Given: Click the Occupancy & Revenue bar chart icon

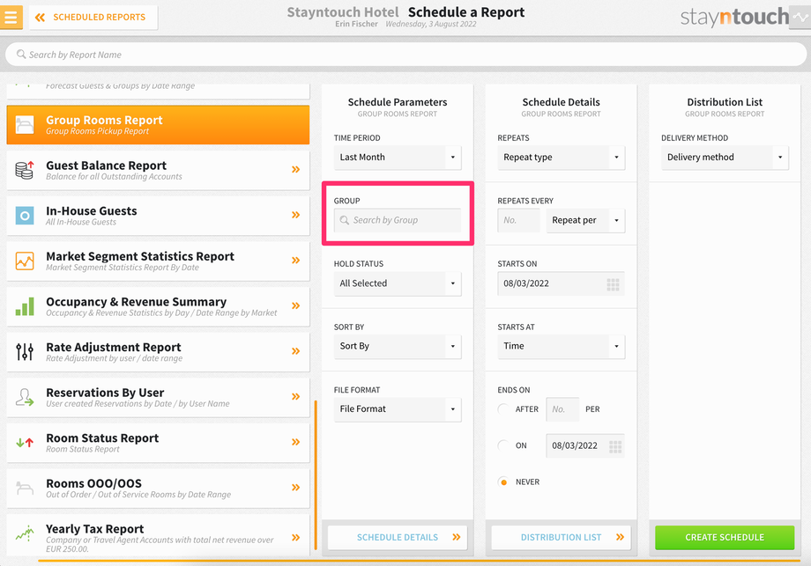Looking at the screenshot, I should tap(25, 306).
